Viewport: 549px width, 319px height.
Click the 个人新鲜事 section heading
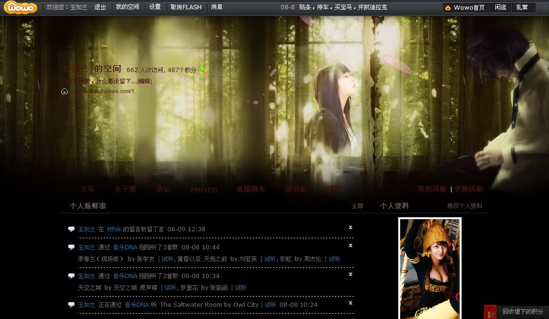[x=88, y=206]
